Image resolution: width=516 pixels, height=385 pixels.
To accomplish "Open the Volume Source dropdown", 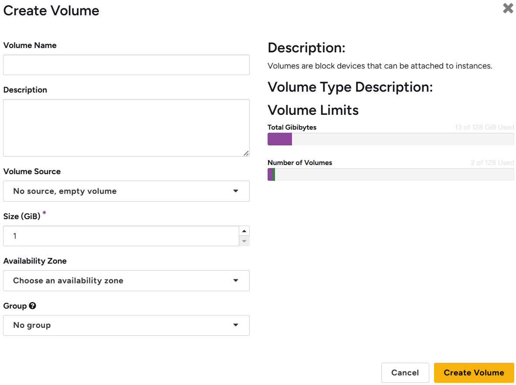I will [126, 191].
